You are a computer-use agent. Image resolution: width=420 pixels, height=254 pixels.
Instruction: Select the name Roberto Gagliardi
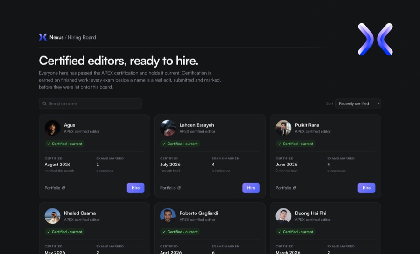pos(199,213)
